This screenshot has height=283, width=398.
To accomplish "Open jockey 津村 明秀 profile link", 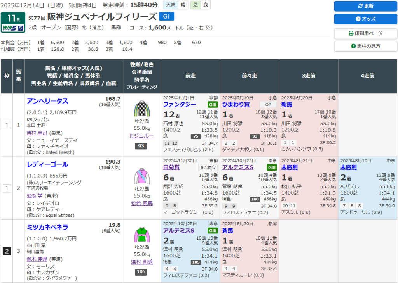I will (x=142, y=262).
